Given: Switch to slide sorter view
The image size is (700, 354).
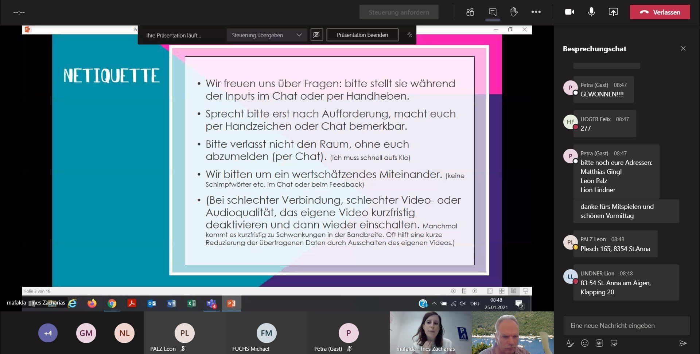Looking at the screenshot, I should coord(502,291).
